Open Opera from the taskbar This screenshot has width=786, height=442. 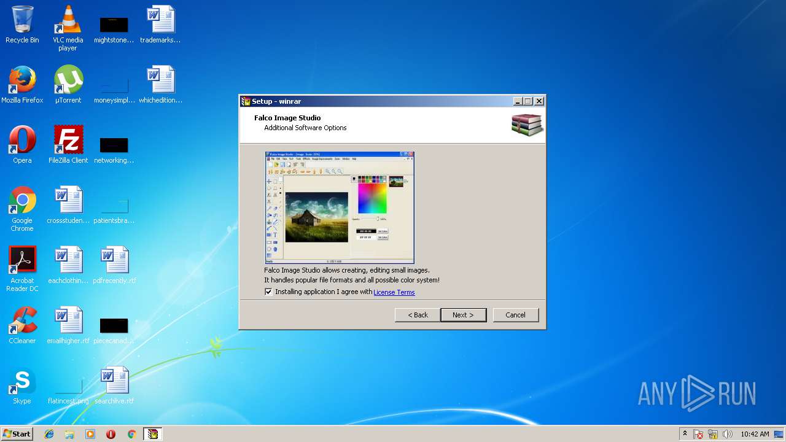tap(111, 434)
